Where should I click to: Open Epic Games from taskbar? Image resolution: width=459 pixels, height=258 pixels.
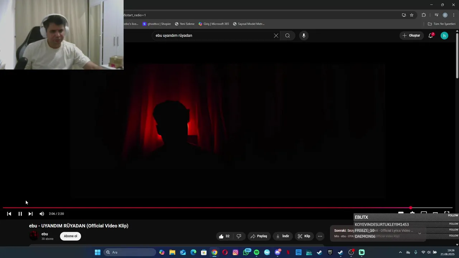pyautogui.click(x=330, y=252)
